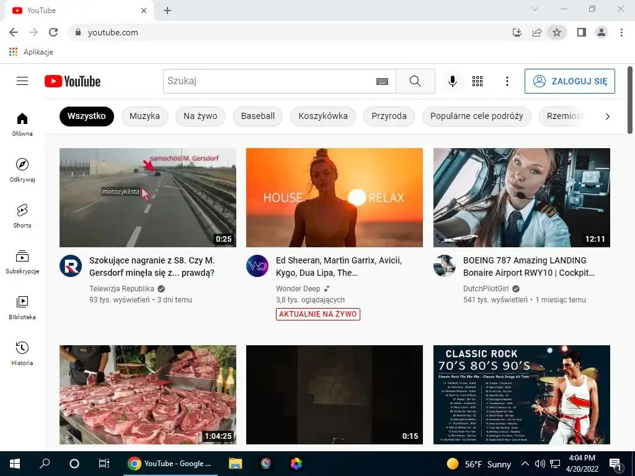Open raw meat video thumbnail 1:04:25
The image size is (635, 476).
pyautogui.click(x=148, y=395)
